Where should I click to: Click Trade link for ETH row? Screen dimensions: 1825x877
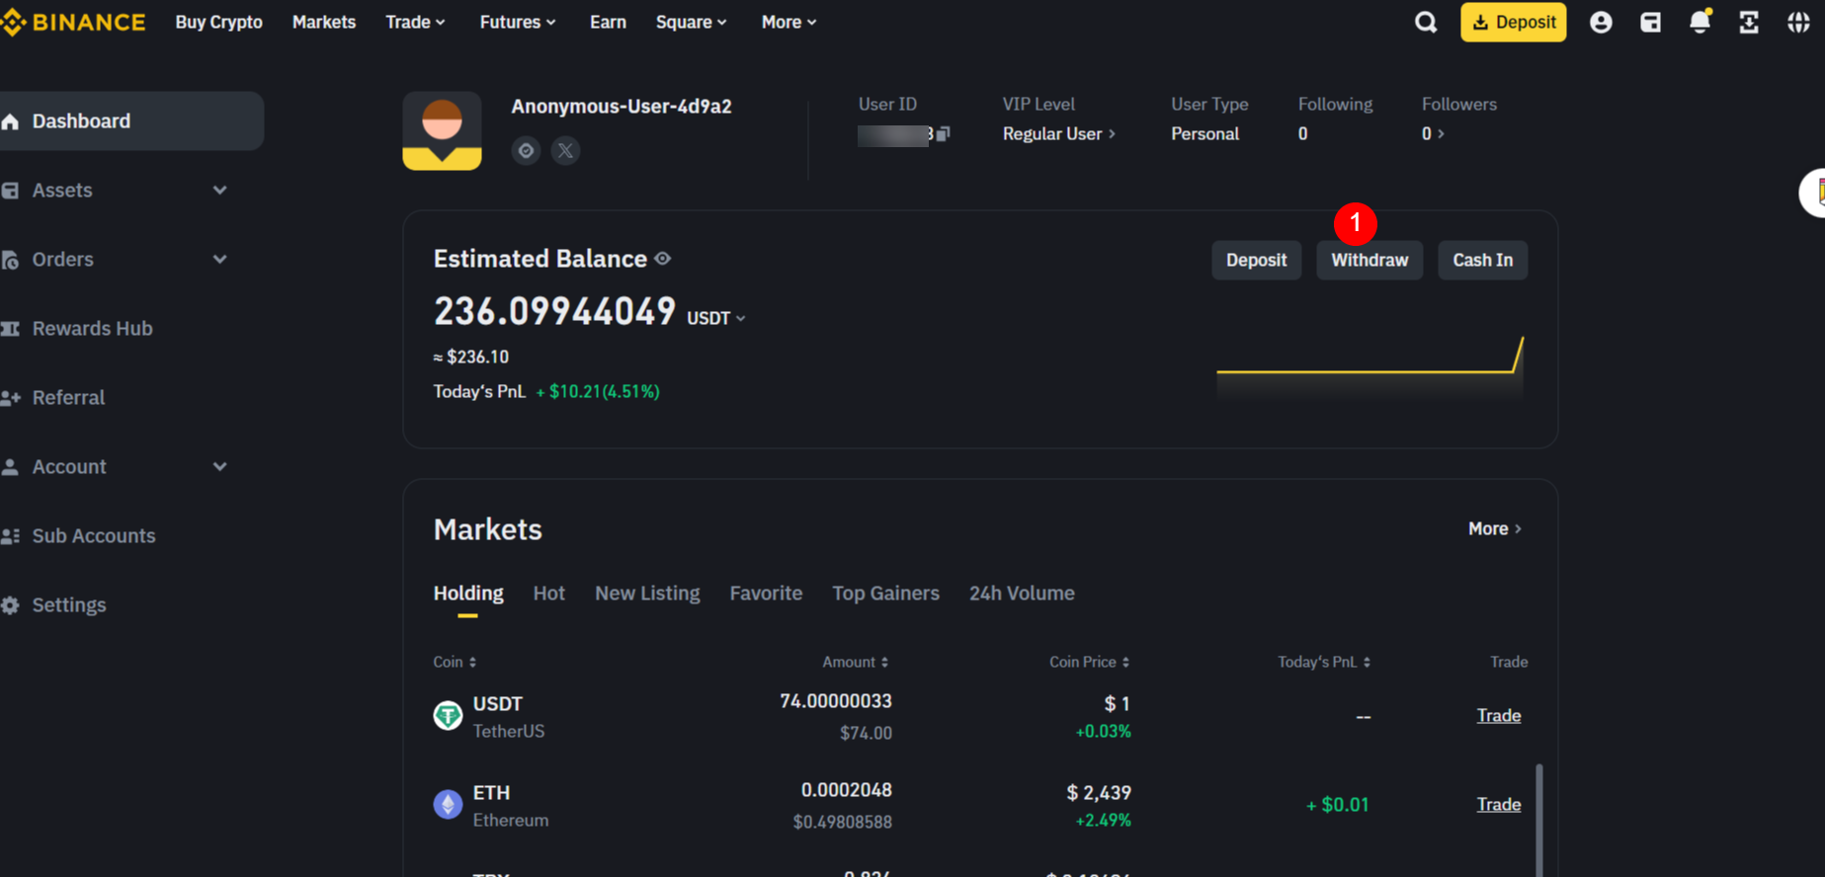pyautogui.click(x=1498, y=804)
